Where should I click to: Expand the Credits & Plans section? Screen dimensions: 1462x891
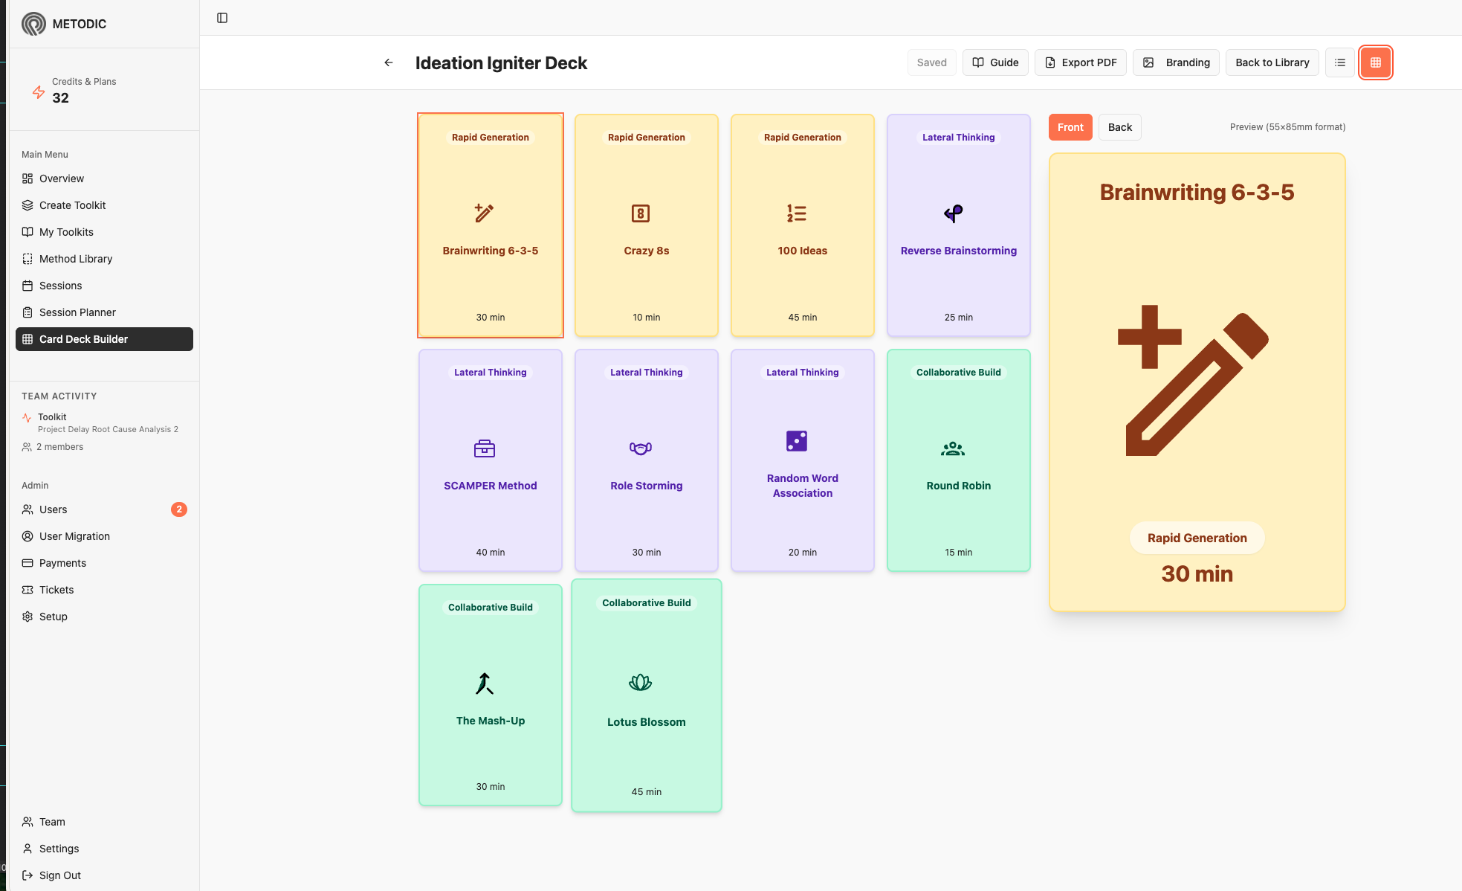click(x=84, y=90)
